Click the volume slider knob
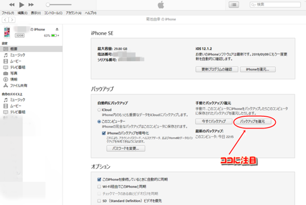Image resolution: width=306 pixels, height=205 pixels. pos(48,5)
